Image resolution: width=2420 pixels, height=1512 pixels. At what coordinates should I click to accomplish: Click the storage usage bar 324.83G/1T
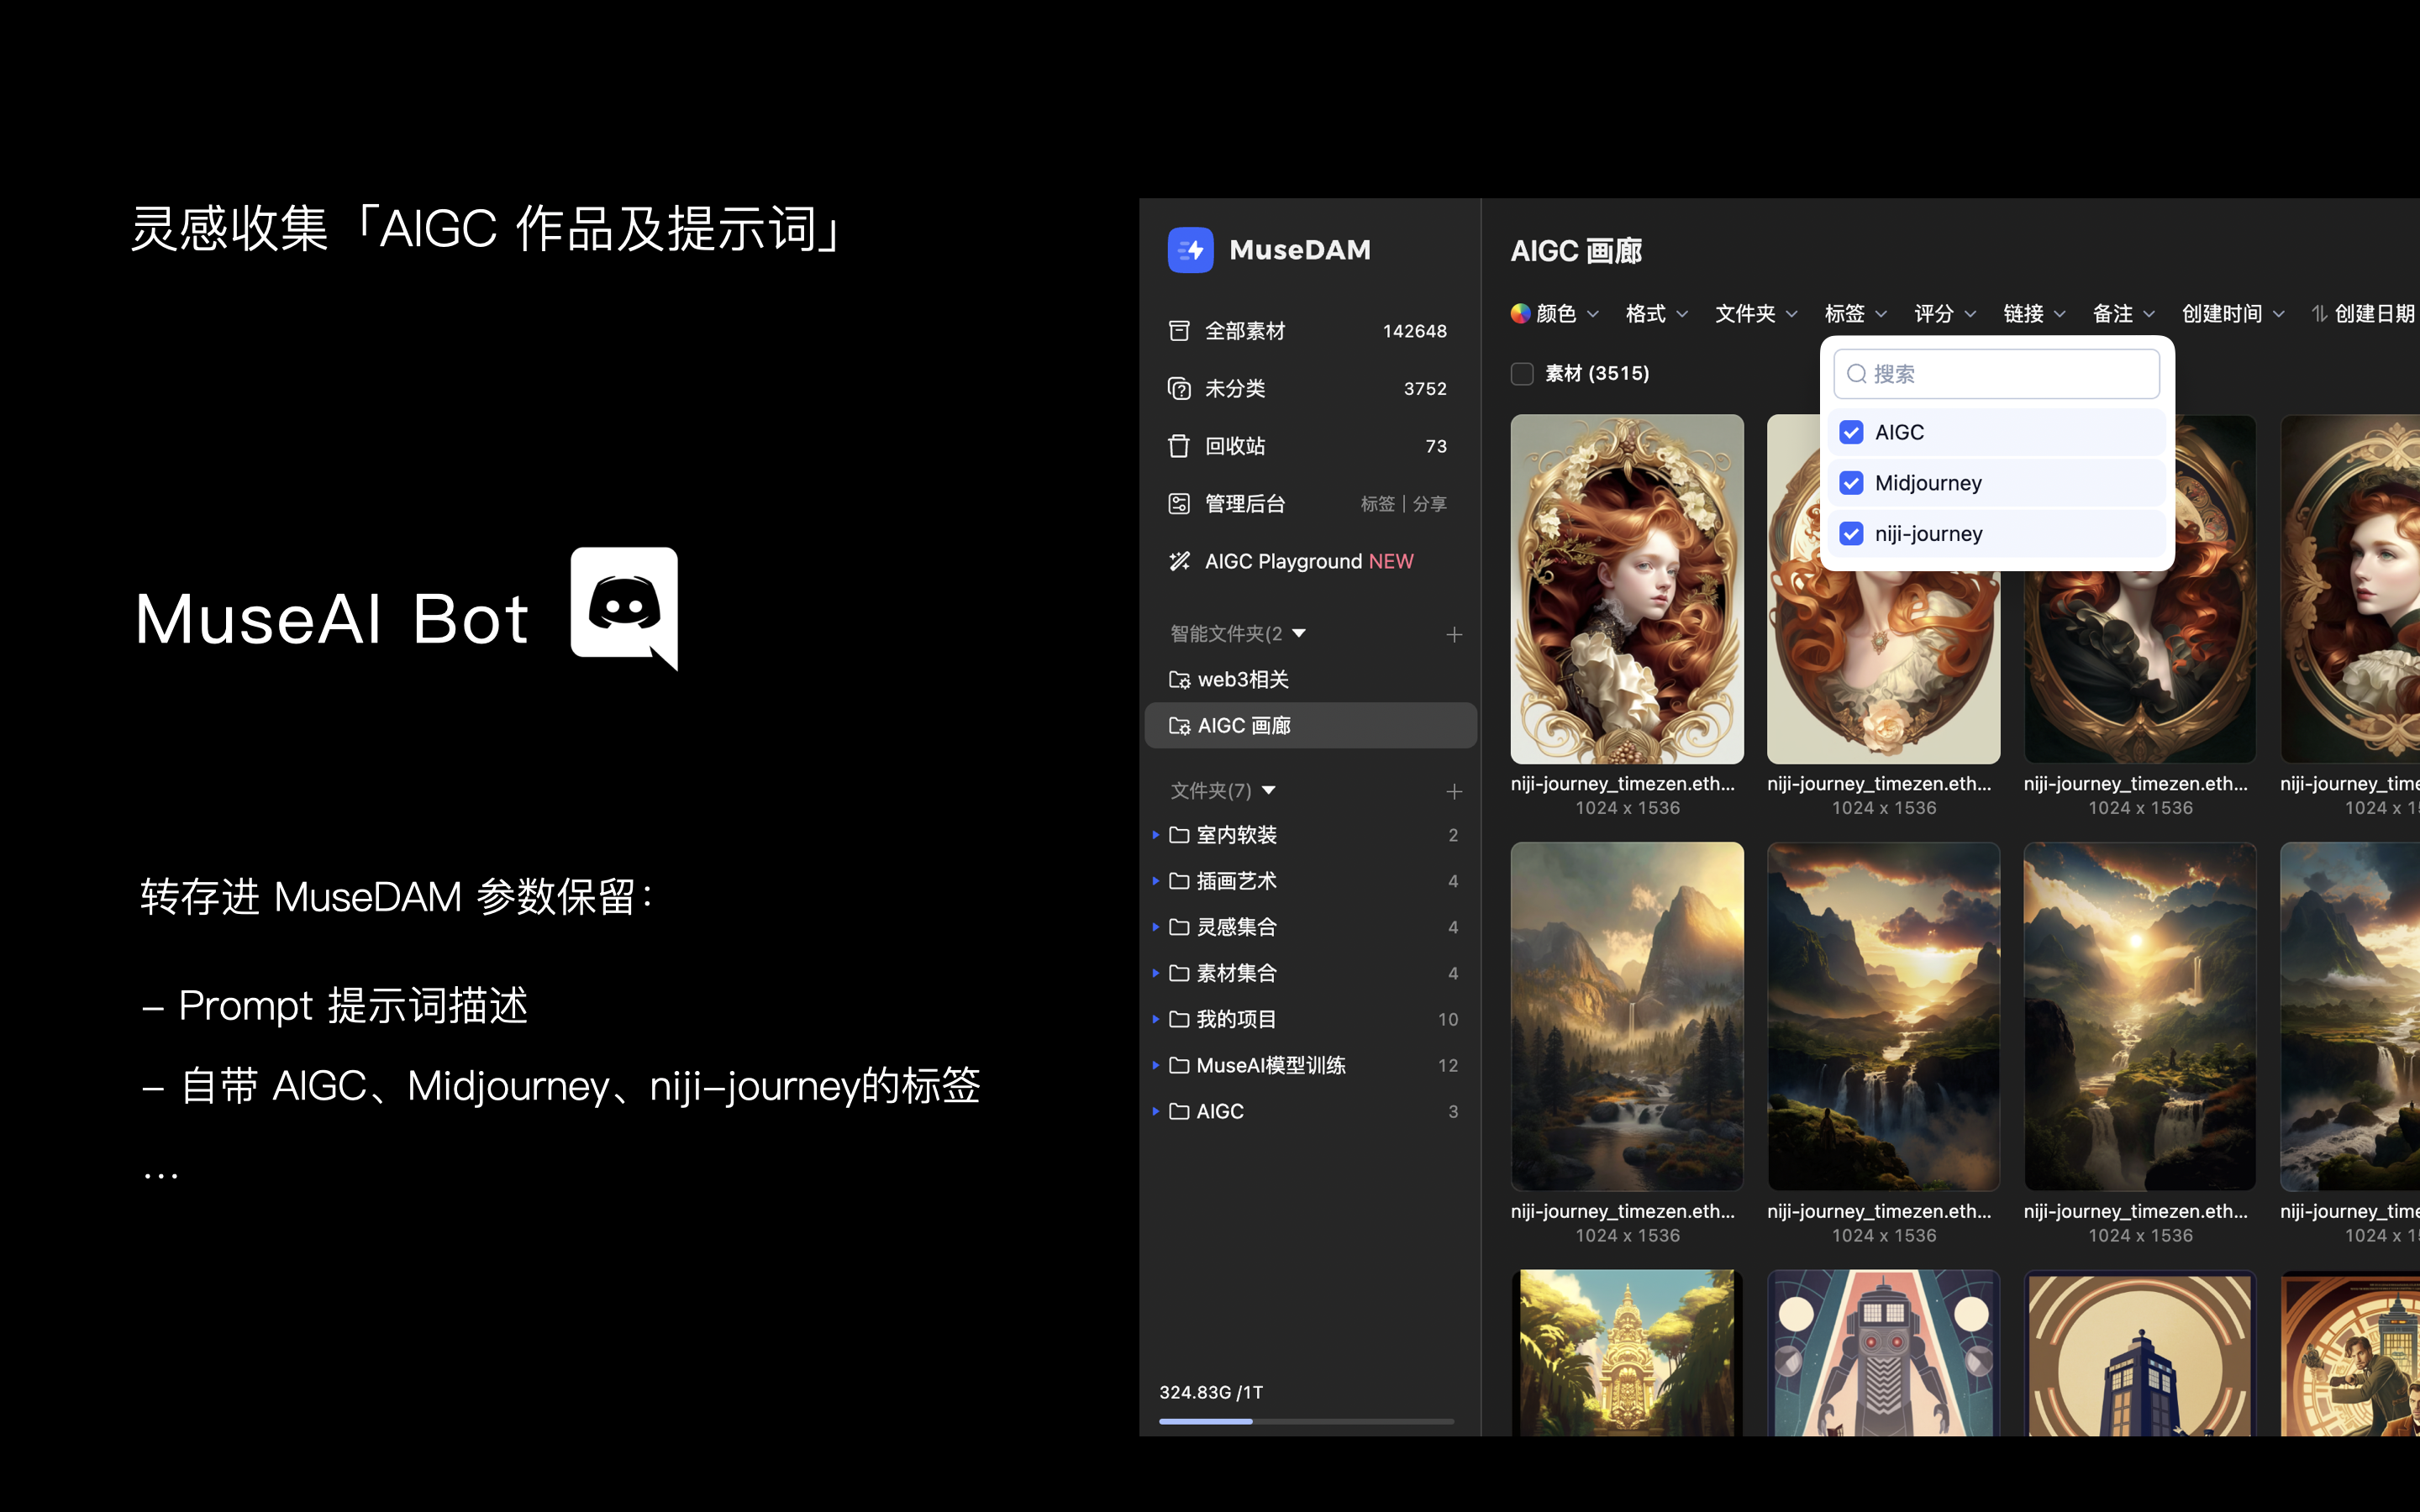click(1306, 1420)
